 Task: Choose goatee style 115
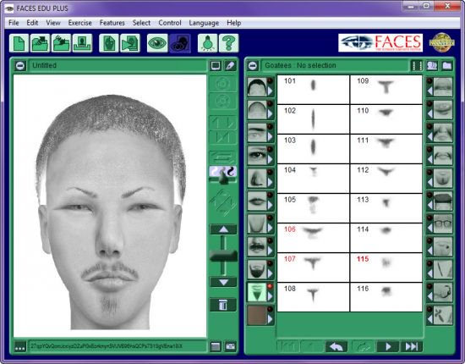386,267
